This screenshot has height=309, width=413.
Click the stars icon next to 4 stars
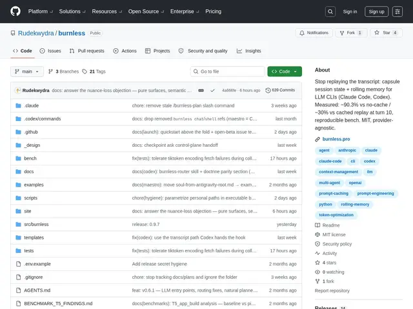[x=317, y=263]
